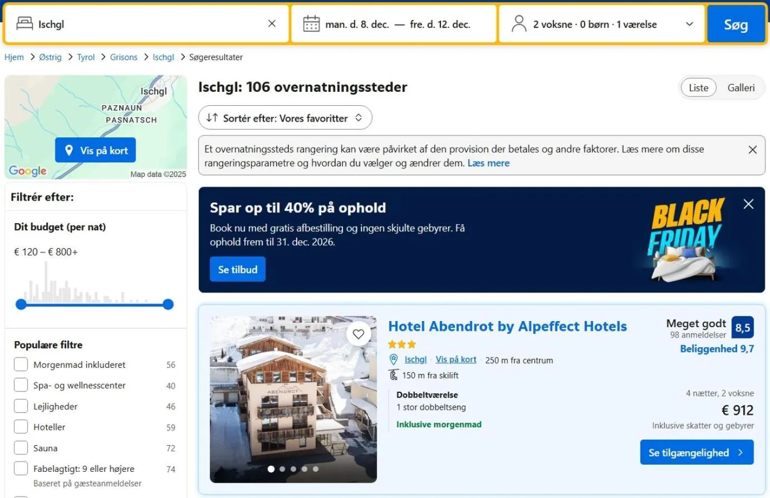Click the Google logo on the map
Image resolution: width=770 pixels, height=498 pixels.
click(x=27, y=171)
